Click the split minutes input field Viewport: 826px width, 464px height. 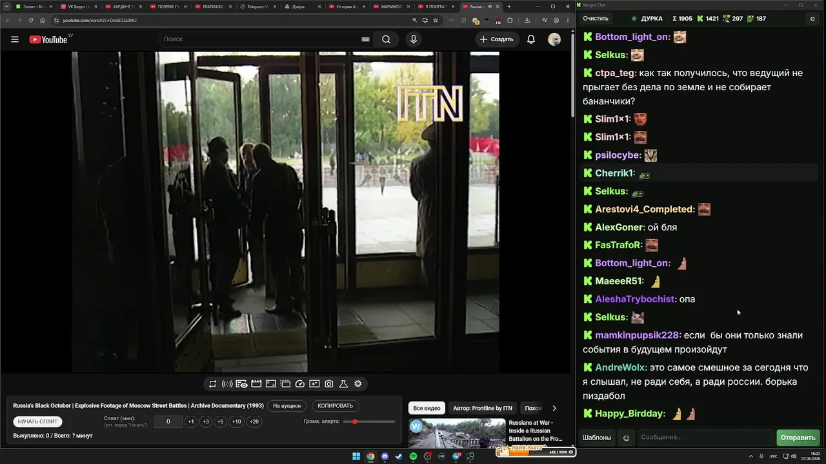pyautogui.click(x=168, y=421)
